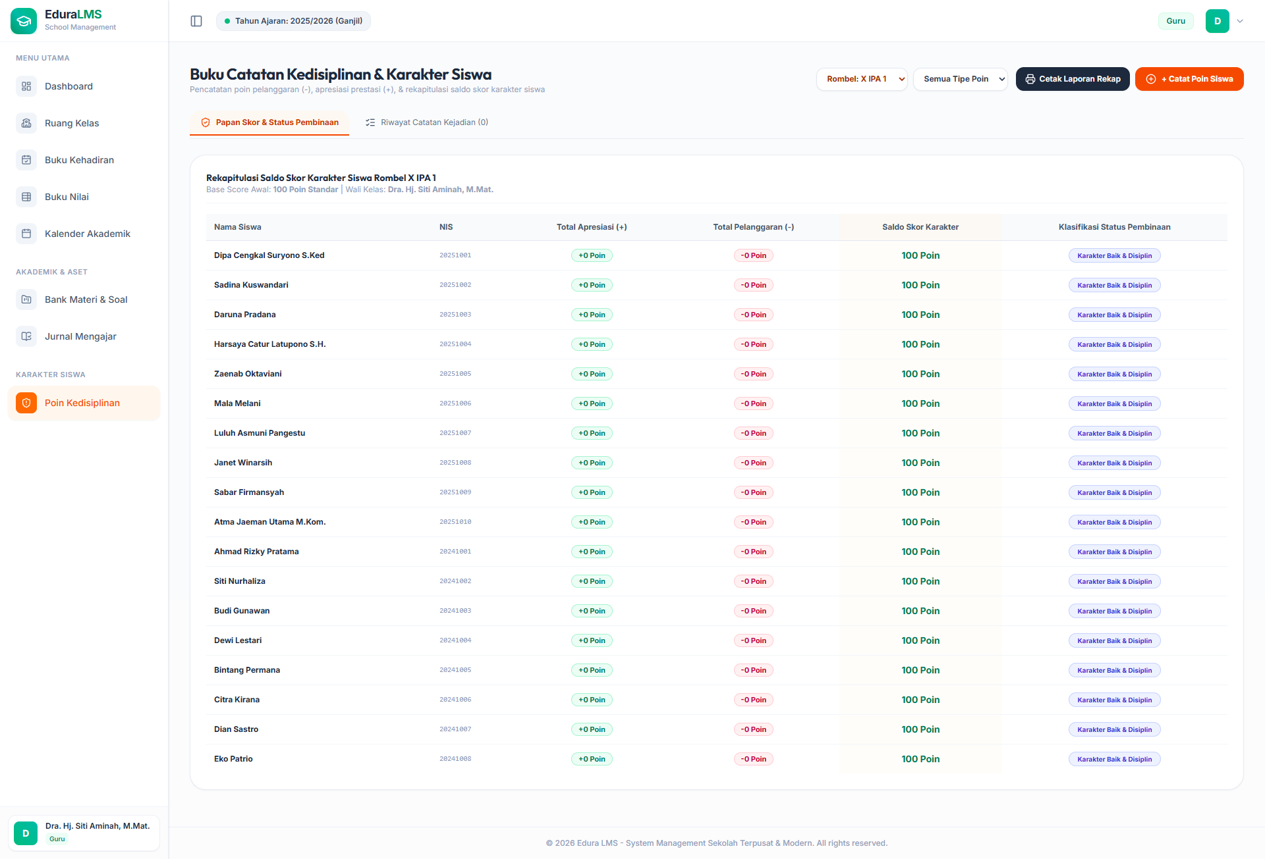Open the Semua Tipe Poin dropdown
The width and height of the screenshot is (1265, 859).
coord(961,79)
